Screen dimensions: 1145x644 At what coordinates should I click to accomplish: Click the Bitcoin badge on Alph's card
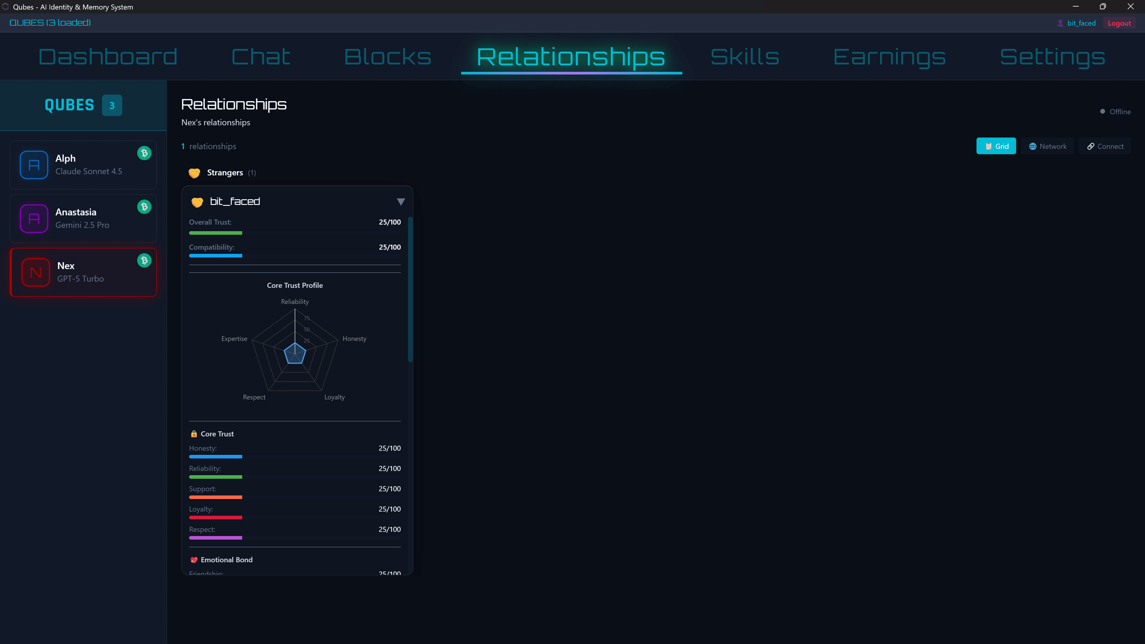point(144,153)
